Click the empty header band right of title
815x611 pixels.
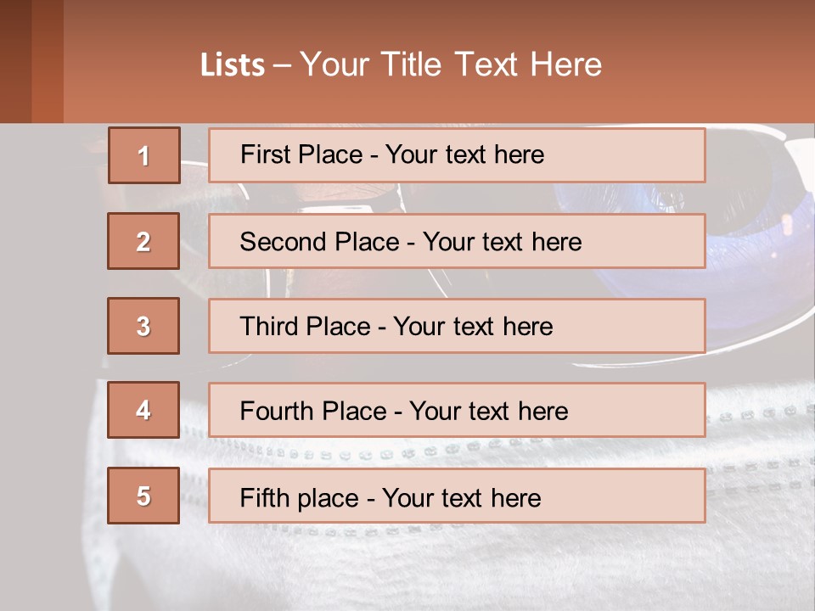point(713,64)
